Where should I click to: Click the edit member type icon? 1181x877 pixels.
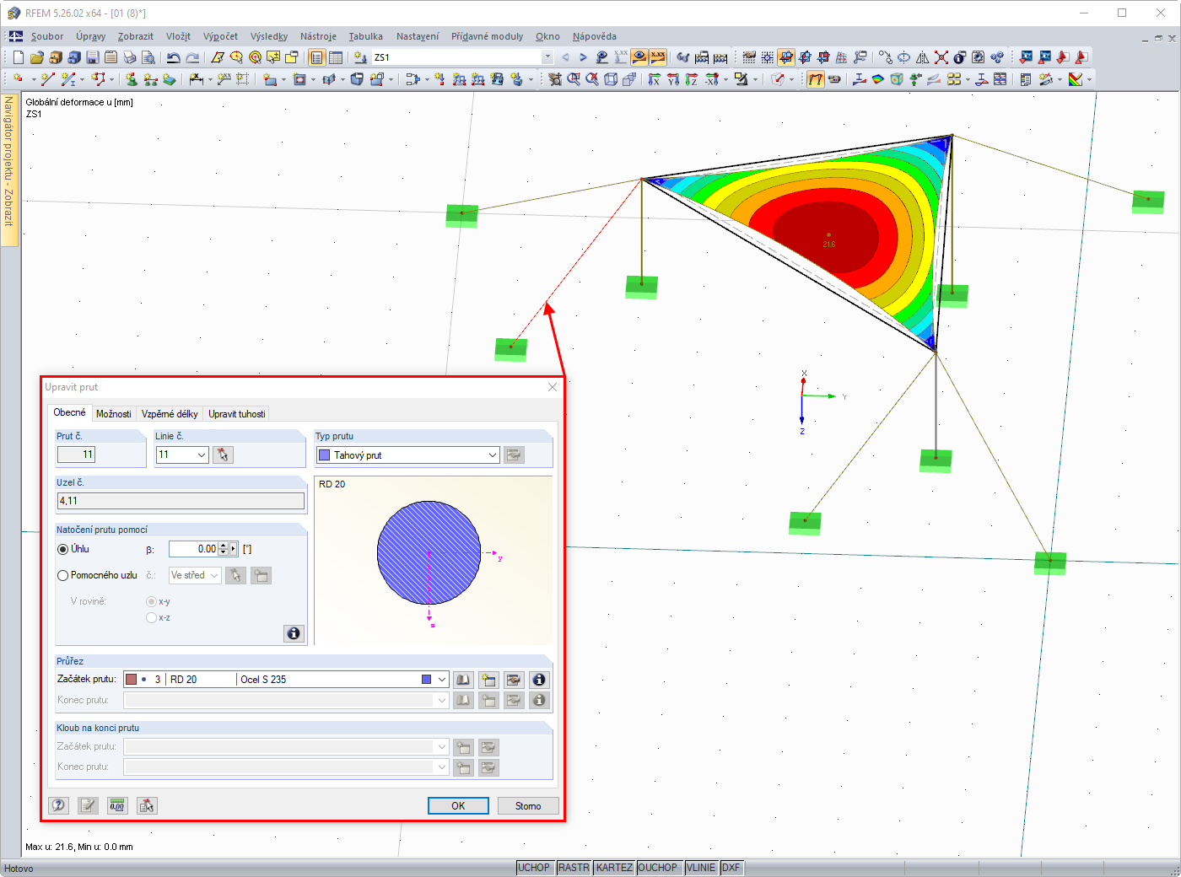point(514,455)
